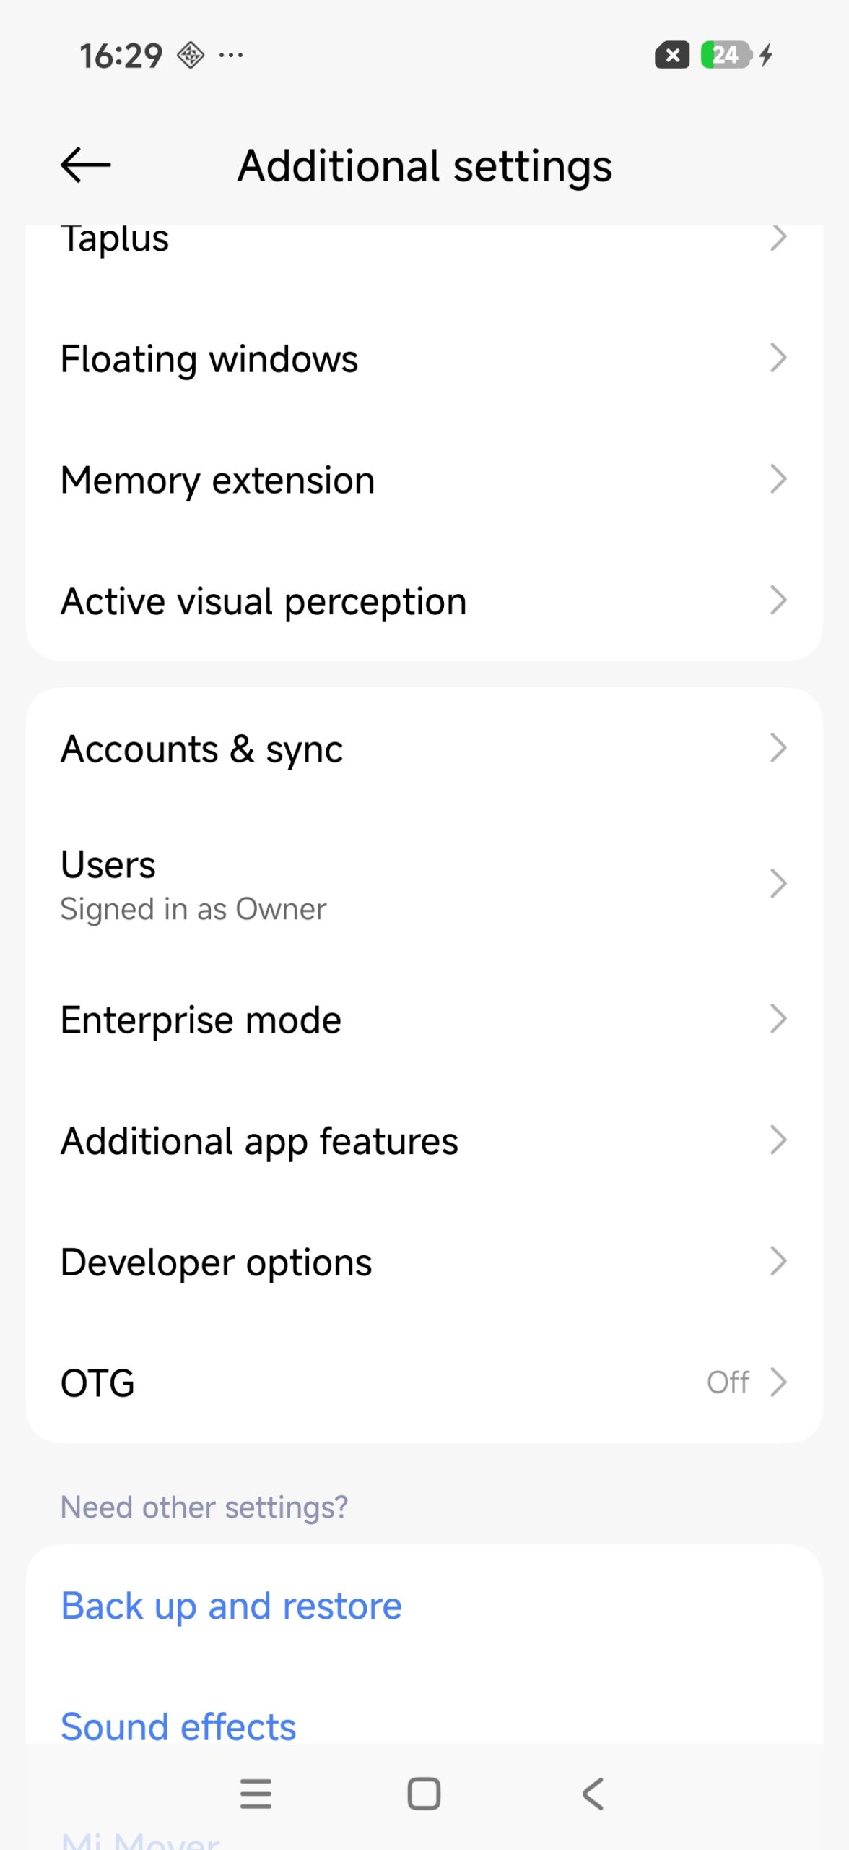The width and height of the screenshot is (849, 1850).
Task: Tap the diamond-shaped status bar notification icon
Action: tap(191, 55)
